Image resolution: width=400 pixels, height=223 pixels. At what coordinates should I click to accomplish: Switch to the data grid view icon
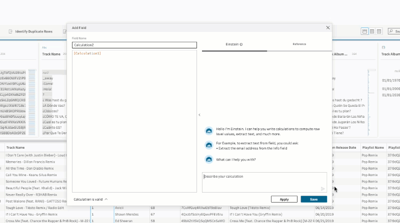click(x=372, y=31)
